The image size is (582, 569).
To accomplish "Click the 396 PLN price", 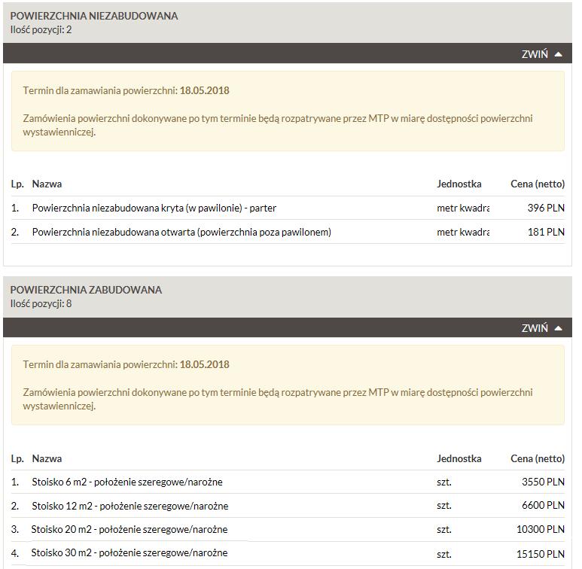I will 546,208.
